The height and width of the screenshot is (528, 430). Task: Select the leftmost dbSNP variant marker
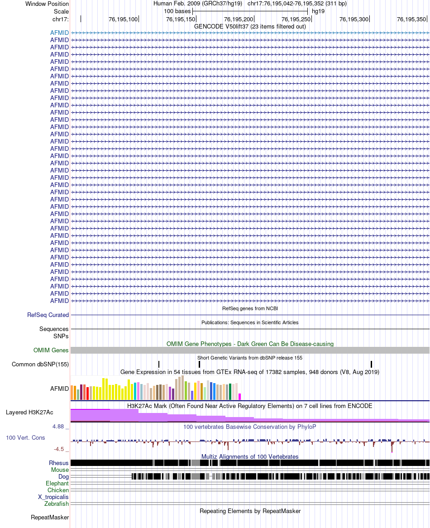click(159, 364)
